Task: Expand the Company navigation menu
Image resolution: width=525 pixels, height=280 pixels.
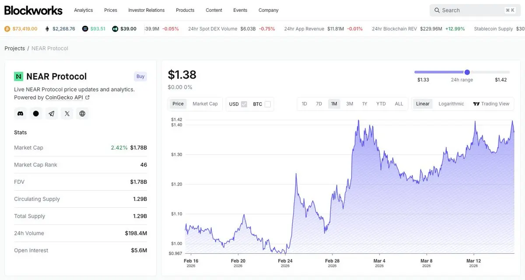Action: 268,10
